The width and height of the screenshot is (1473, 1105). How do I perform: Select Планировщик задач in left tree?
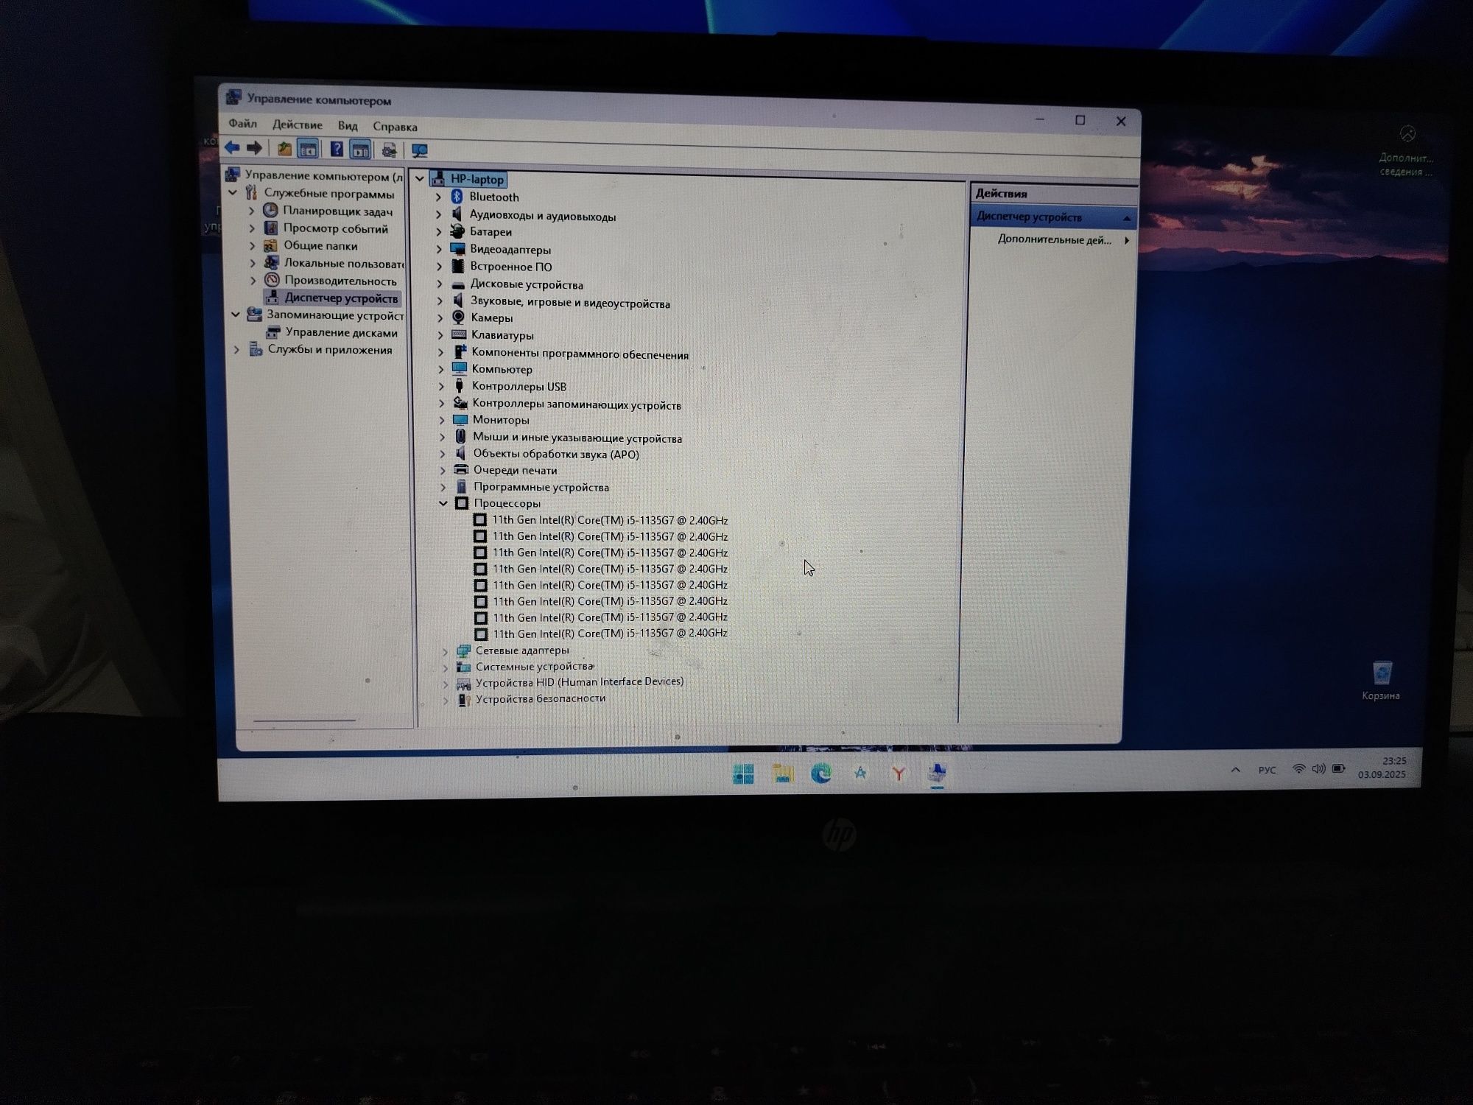tap(338, 211)
